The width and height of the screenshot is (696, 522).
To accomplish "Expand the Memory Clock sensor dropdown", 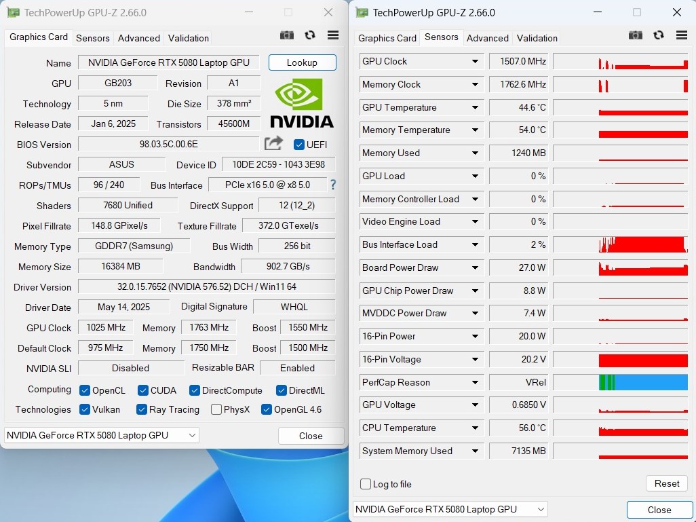I will pyautogui.click(x=475, y=84).
